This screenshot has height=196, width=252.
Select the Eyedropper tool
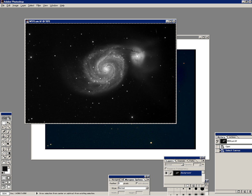click(9, 157)
